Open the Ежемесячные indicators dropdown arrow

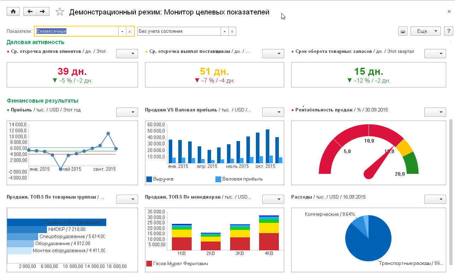[122, 31]
